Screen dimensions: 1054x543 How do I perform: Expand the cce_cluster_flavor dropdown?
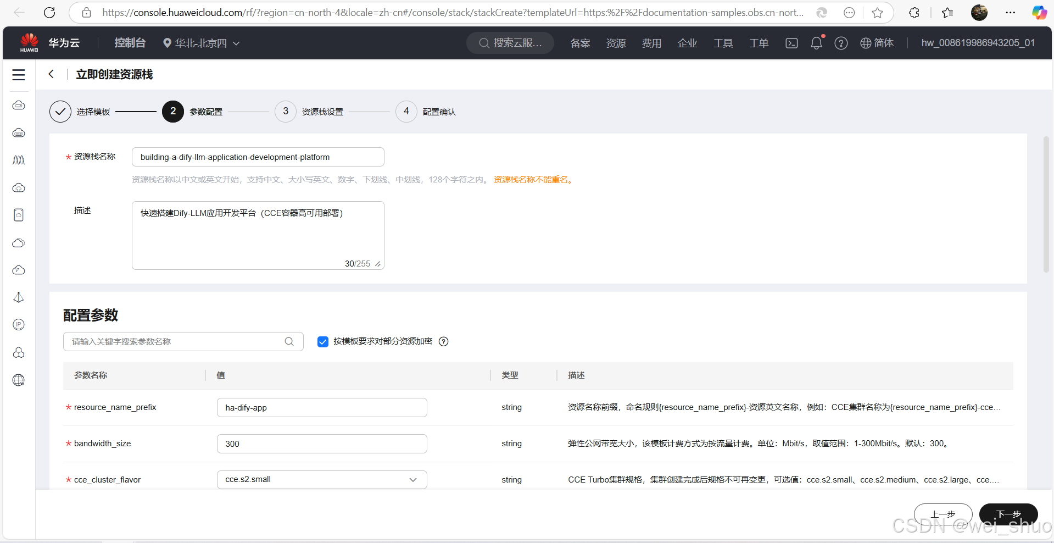click(413, 479)
